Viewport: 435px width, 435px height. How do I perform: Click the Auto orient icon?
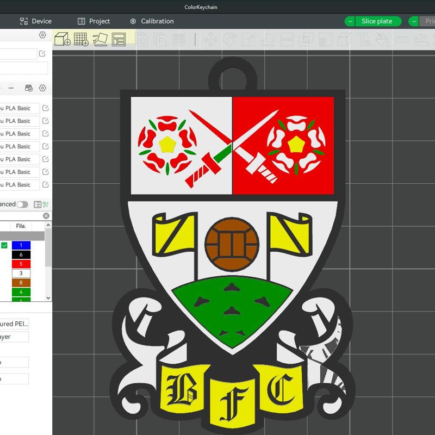(x=100, y=39)
